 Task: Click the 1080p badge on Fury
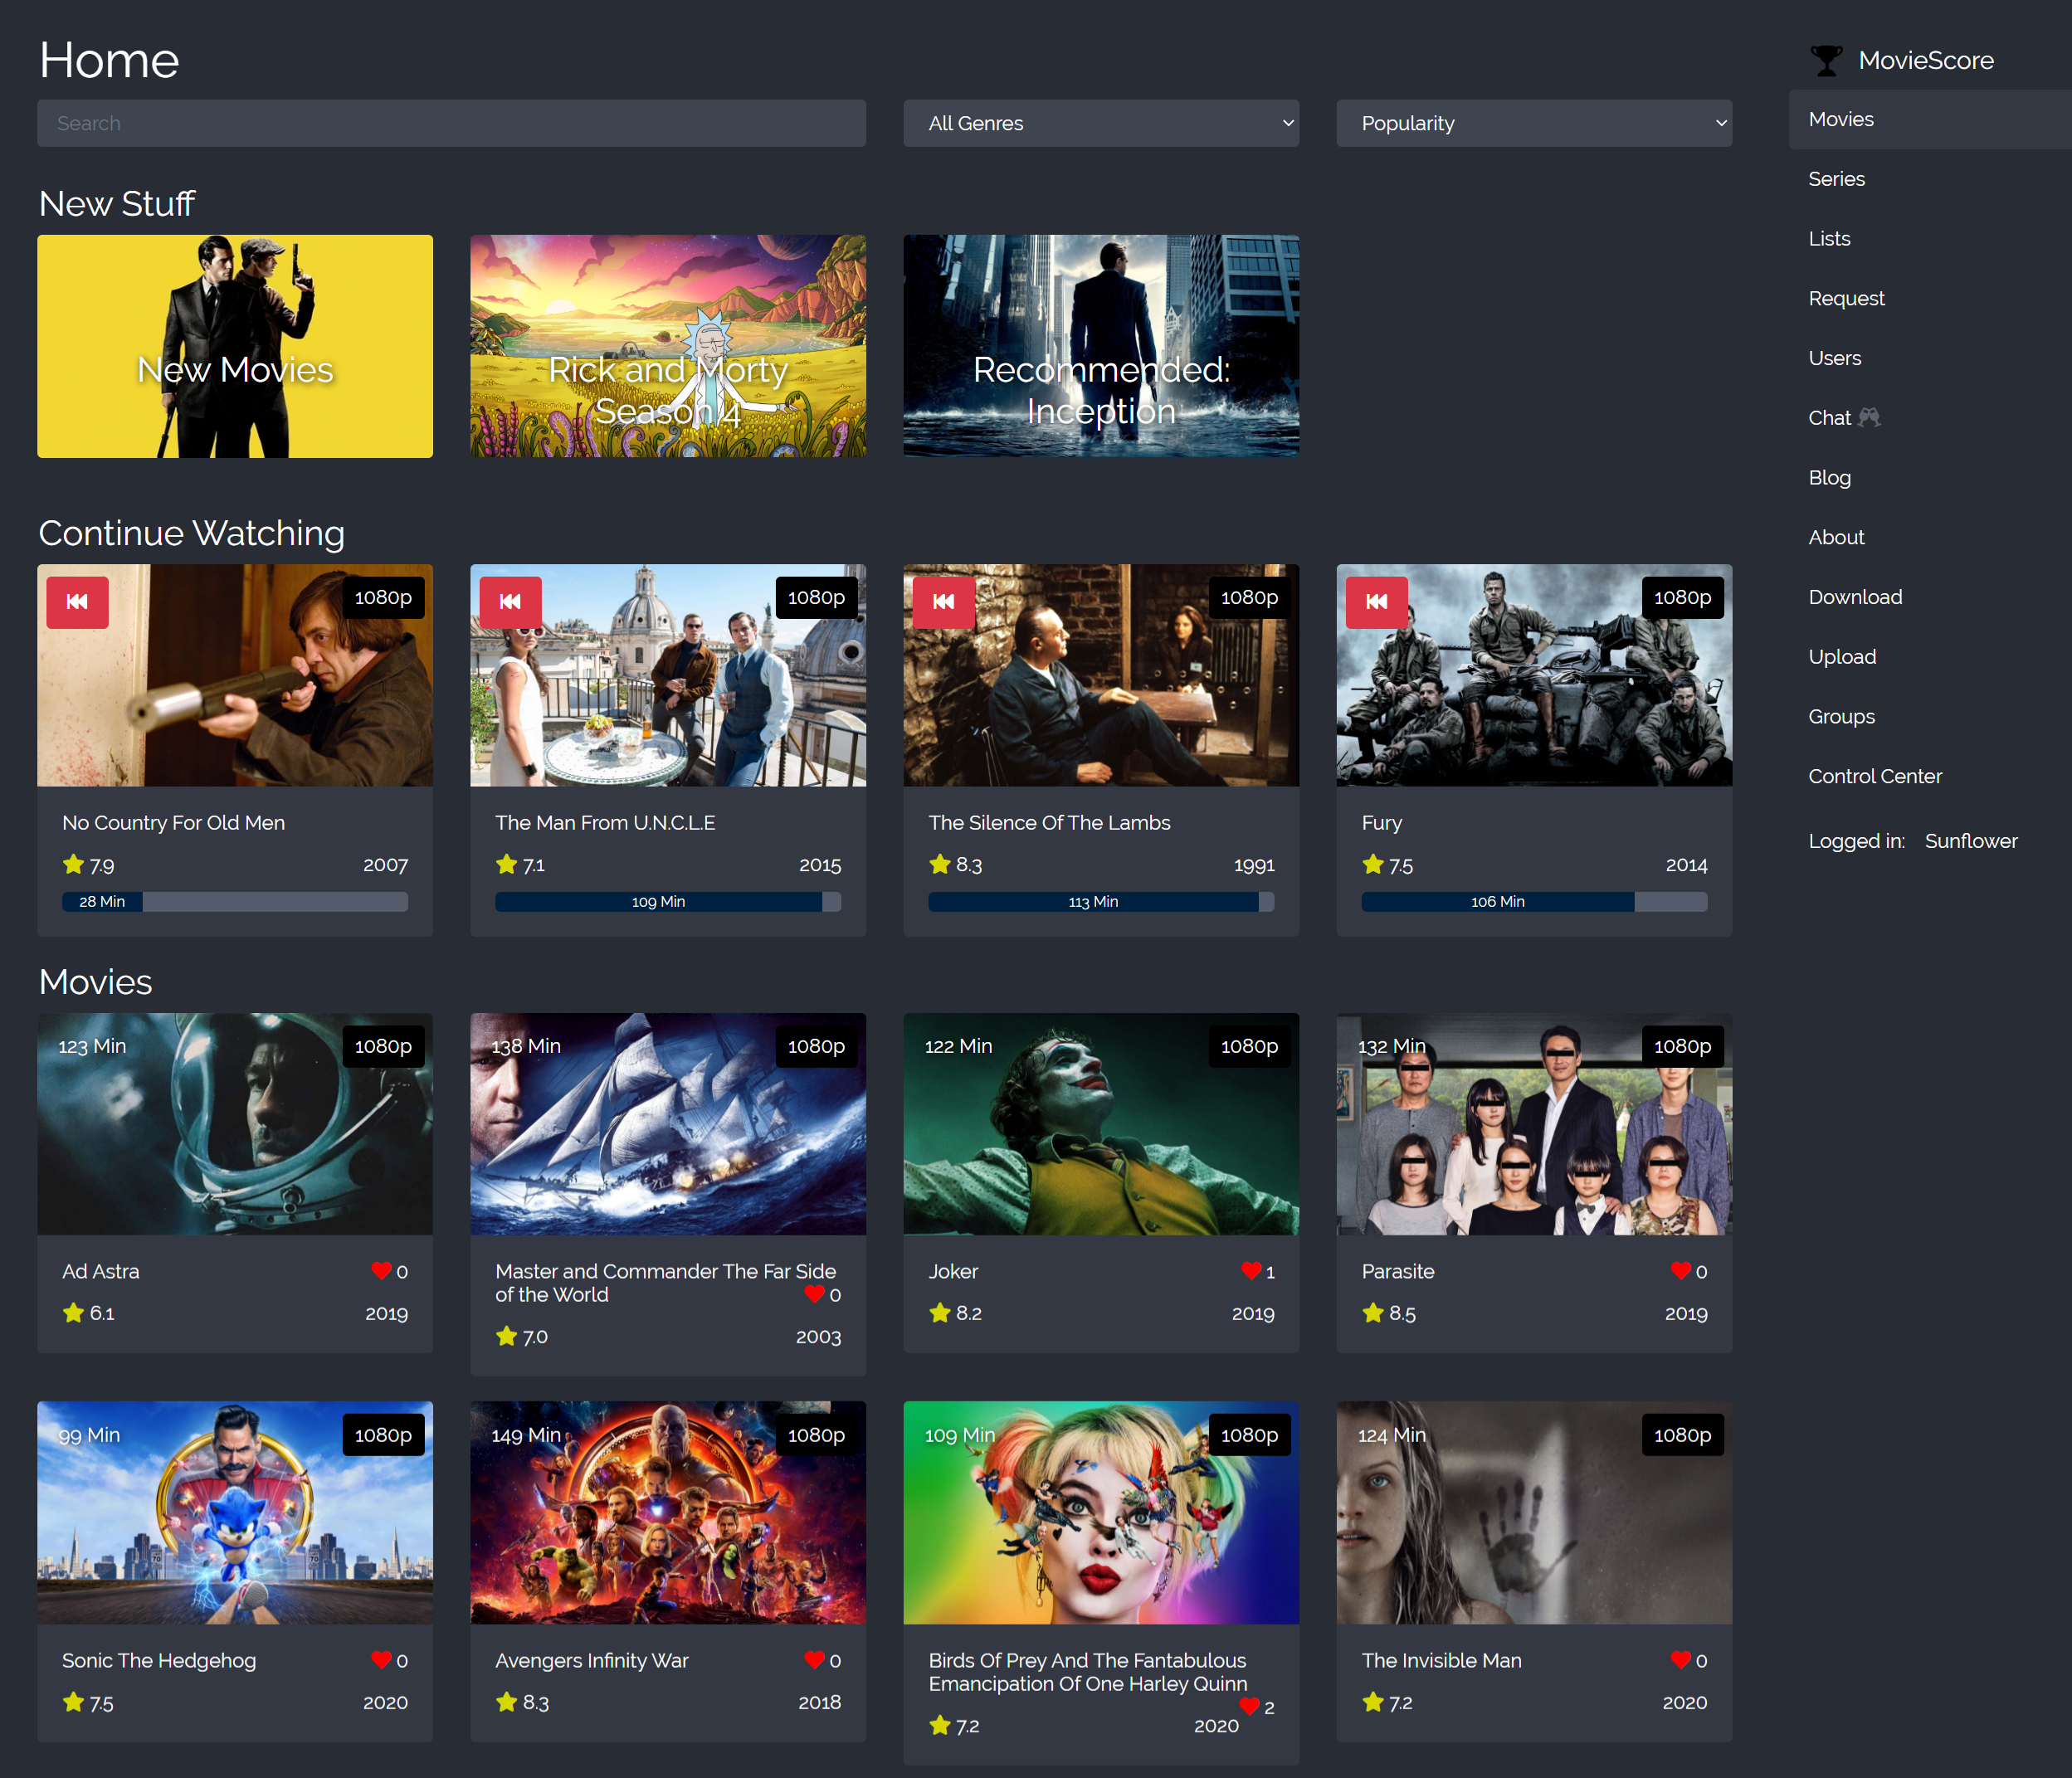click(1682, 597)
